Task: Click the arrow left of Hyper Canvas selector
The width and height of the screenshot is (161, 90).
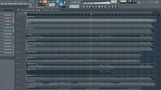Action: coord(68,6)
